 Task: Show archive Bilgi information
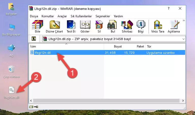(141, 26)
